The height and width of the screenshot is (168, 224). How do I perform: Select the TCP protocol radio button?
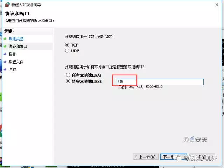point(68,45)
